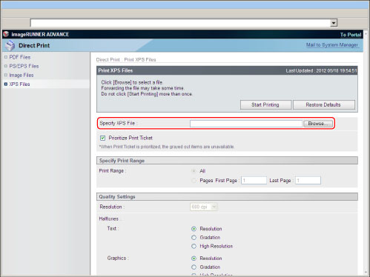Open the Resolution 600 dpi dropdown

204,207
